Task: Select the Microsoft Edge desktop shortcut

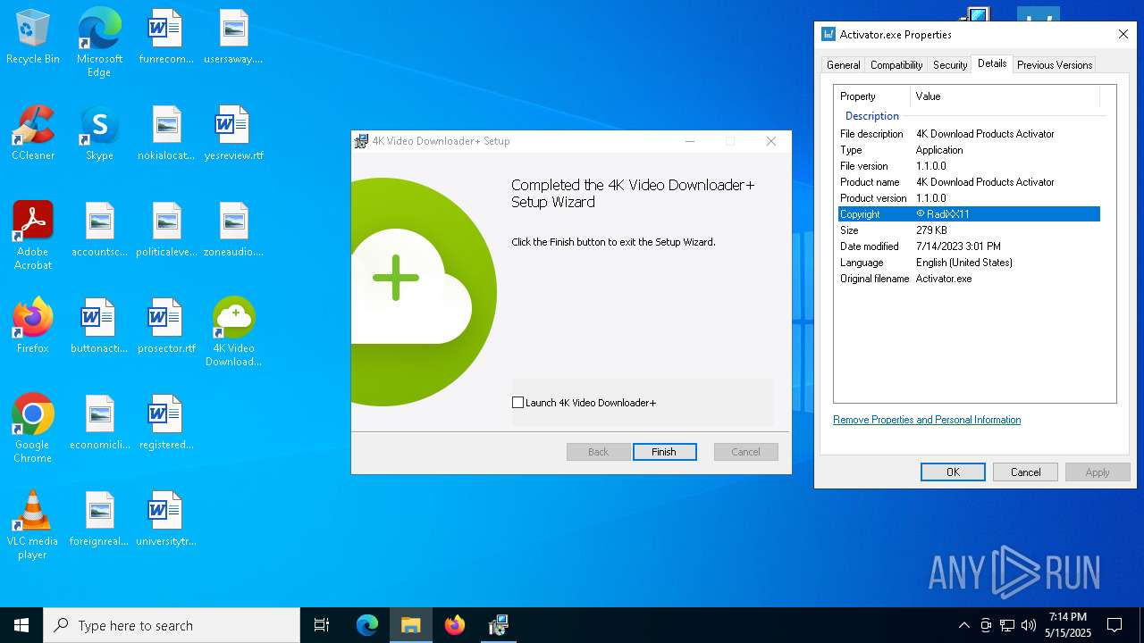Action: point(99,43)
